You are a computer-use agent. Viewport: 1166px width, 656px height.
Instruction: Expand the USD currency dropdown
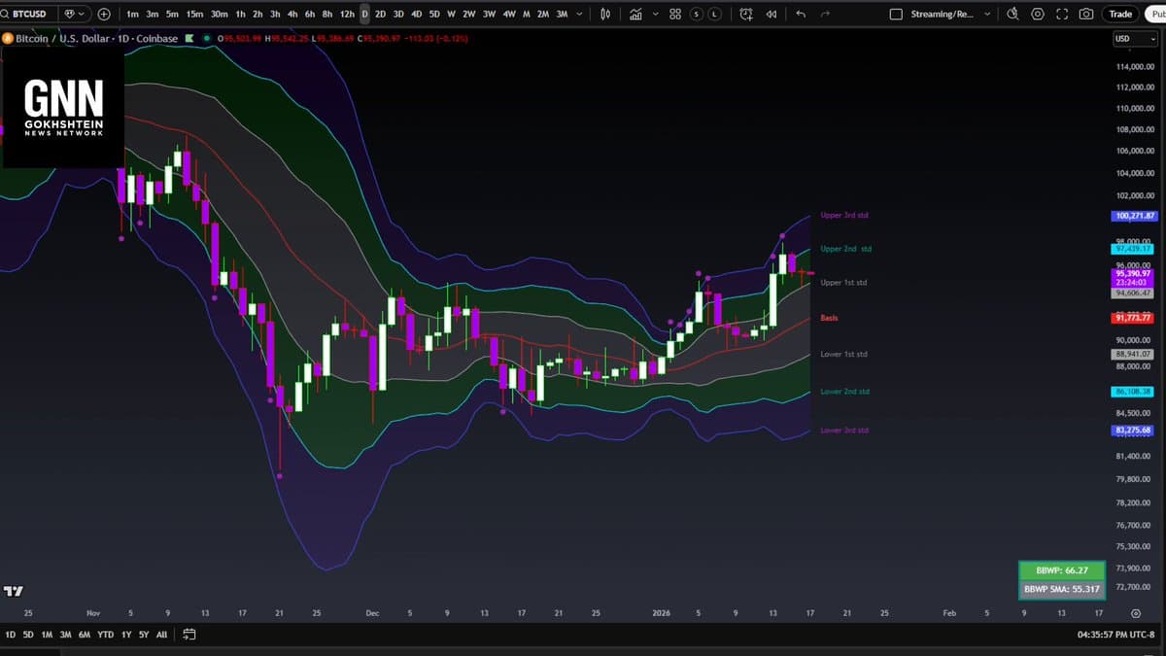click(x=1133, y=39)
